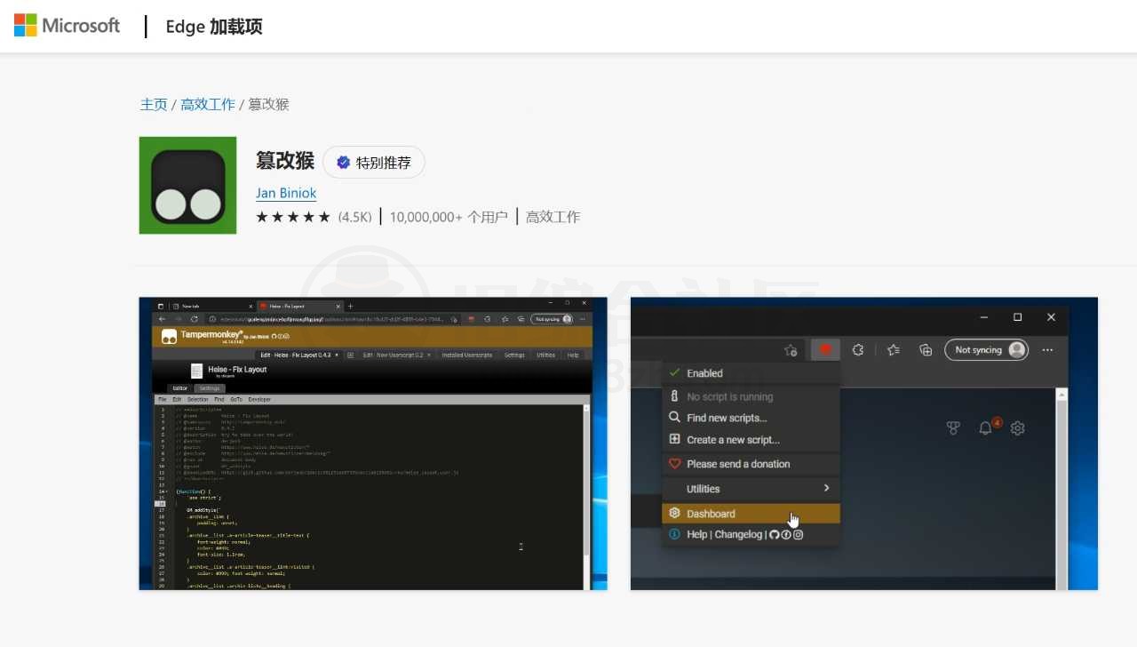Click the Tampermonkey header logo in left screenshot
Viewport: 1137px width, 647px height.
169,336
